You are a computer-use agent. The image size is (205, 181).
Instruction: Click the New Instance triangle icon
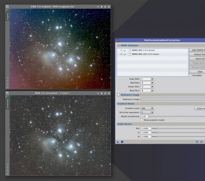[x=118, y=142]
